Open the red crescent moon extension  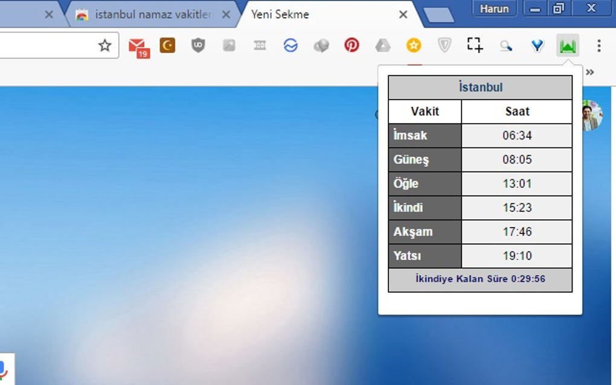(168, 45)
